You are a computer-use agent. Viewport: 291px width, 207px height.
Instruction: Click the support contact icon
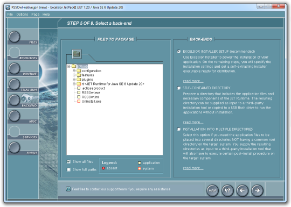68,189
